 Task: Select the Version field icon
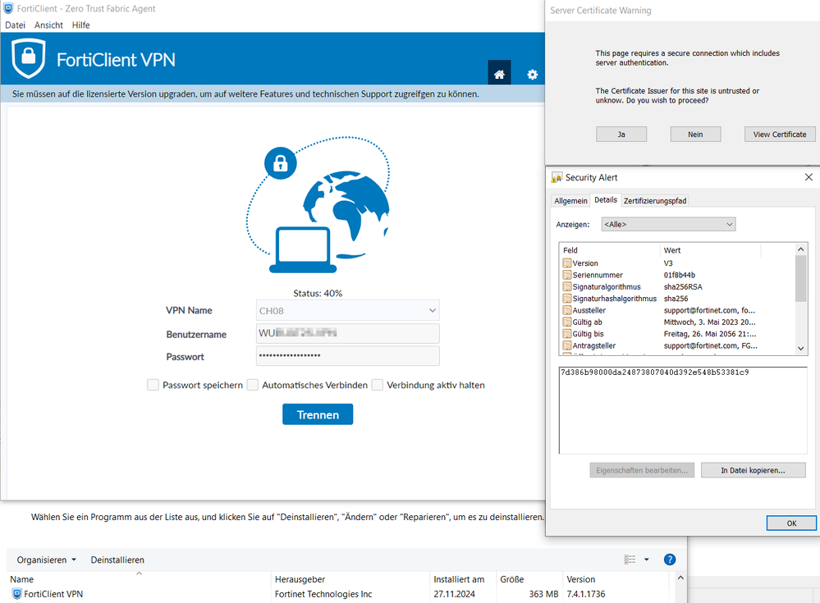(567, 263)
